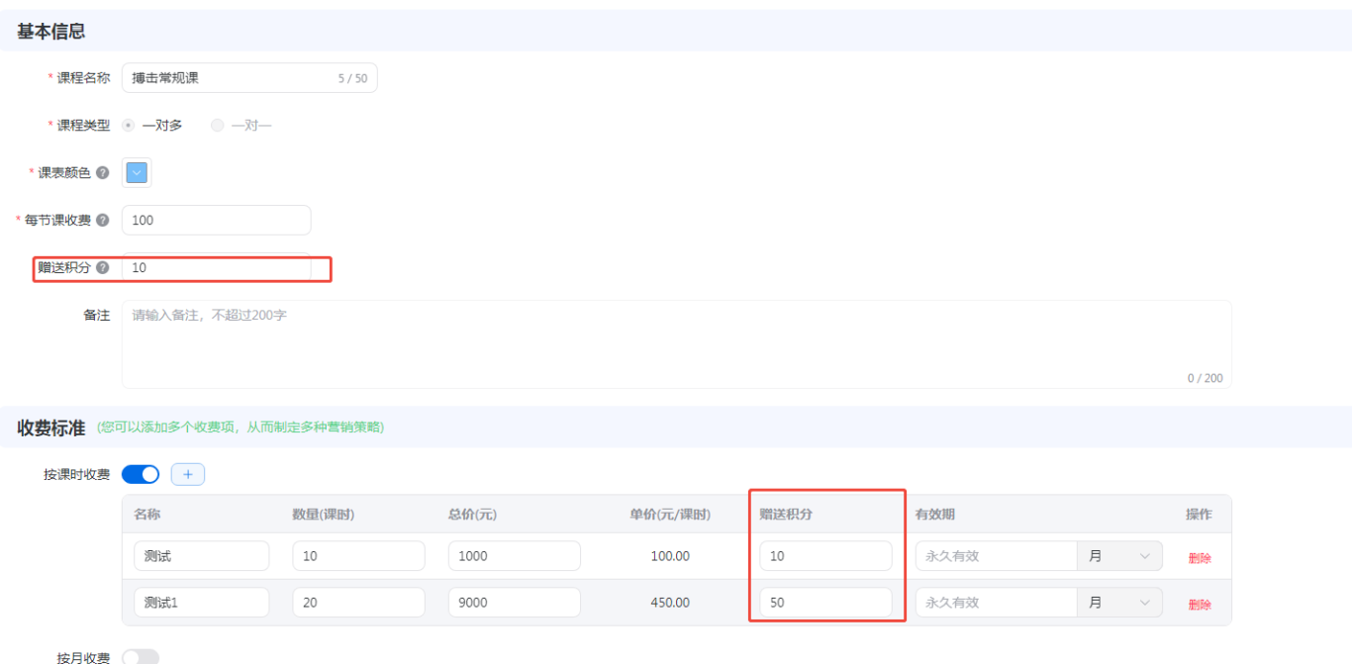Select the 一对多 course type radio
This screenshot has height=664, width=1352.
tap(129, 126)
